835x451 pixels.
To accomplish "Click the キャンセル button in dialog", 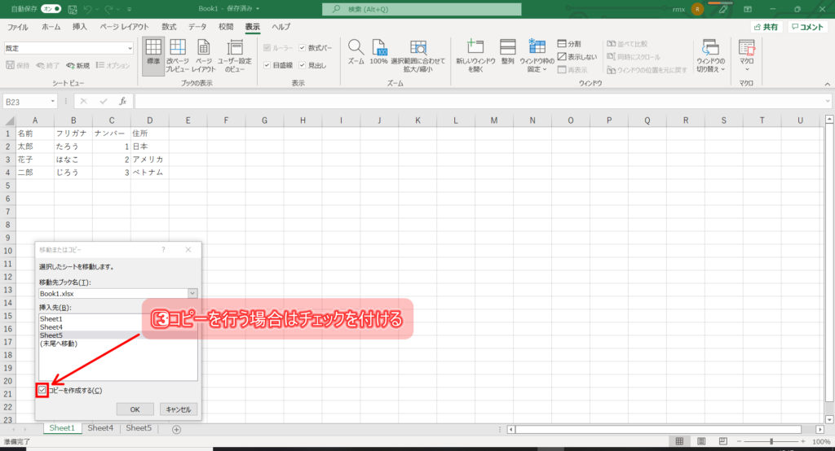I will pyautogui.click(x=179, y=409).
